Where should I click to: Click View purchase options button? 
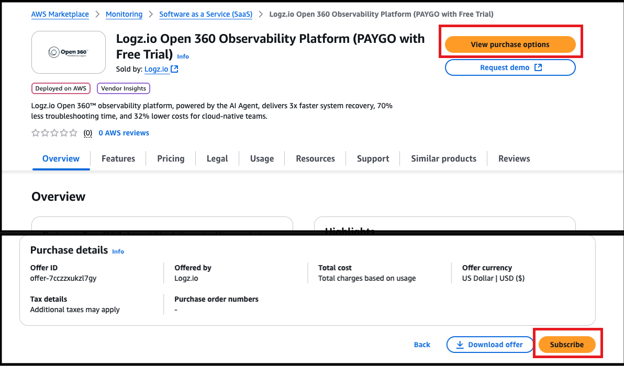tap(510, 44)
